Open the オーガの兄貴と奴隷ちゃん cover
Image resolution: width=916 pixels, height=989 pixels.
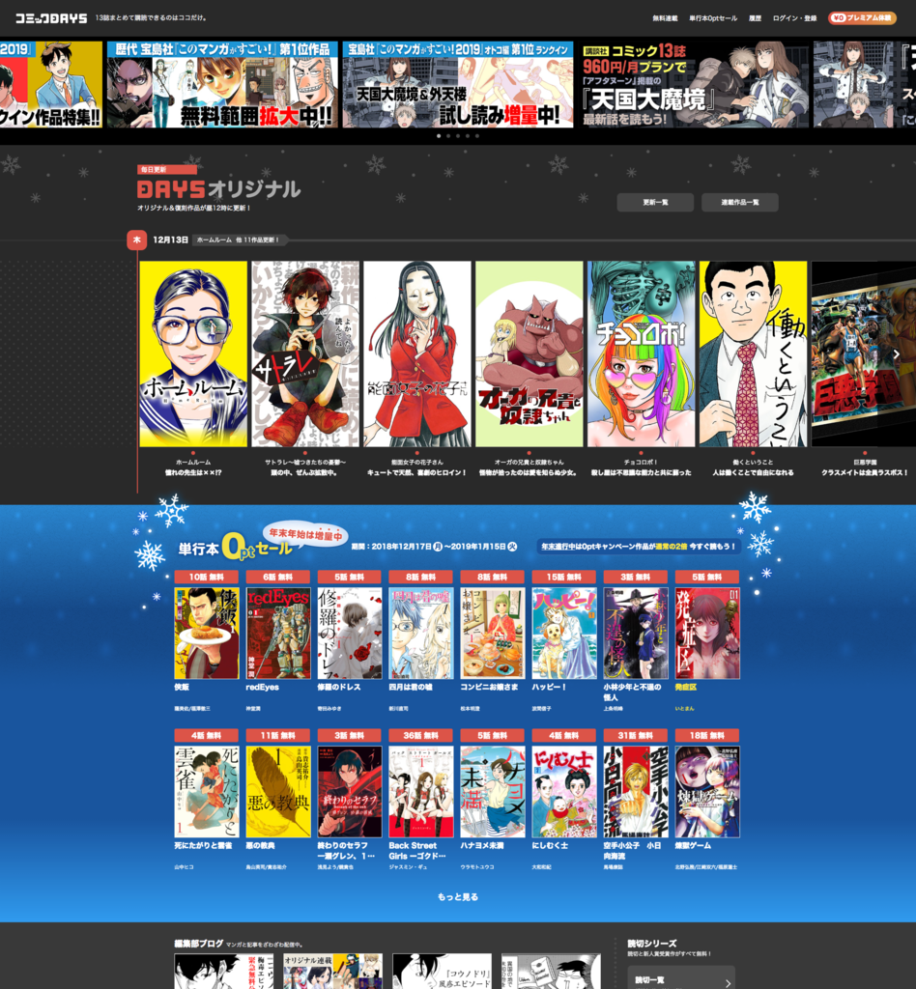[530, 353]
